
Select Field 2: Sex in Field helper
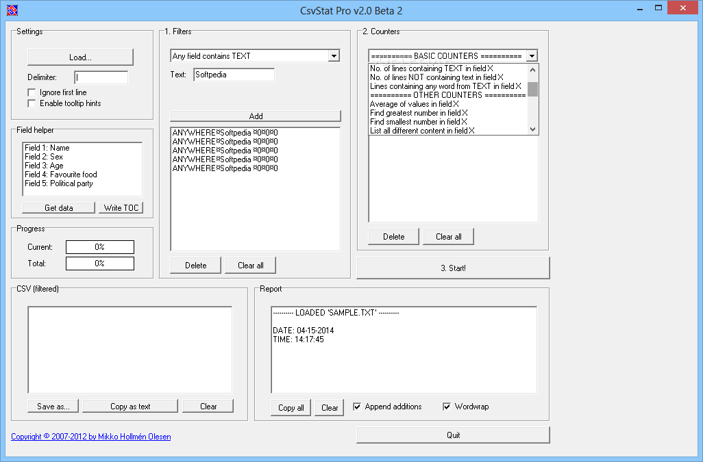(82, 157)
